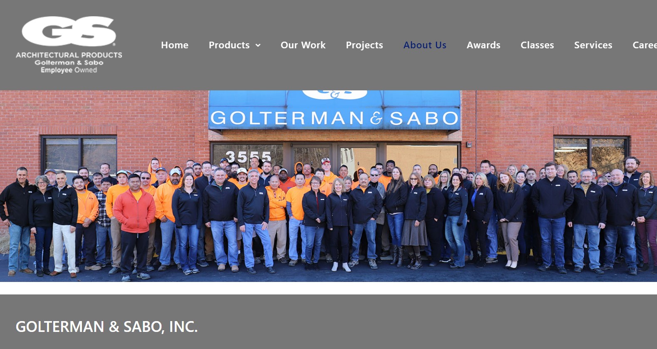Click the GS Architectural Products logo

pos(69,45)
